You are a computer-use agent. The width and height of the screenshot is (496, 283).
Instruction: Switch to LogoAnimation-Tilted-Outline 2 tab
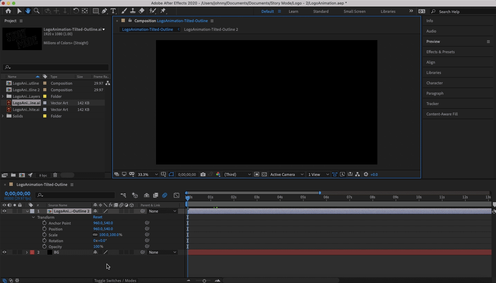[x=211, y=29]
